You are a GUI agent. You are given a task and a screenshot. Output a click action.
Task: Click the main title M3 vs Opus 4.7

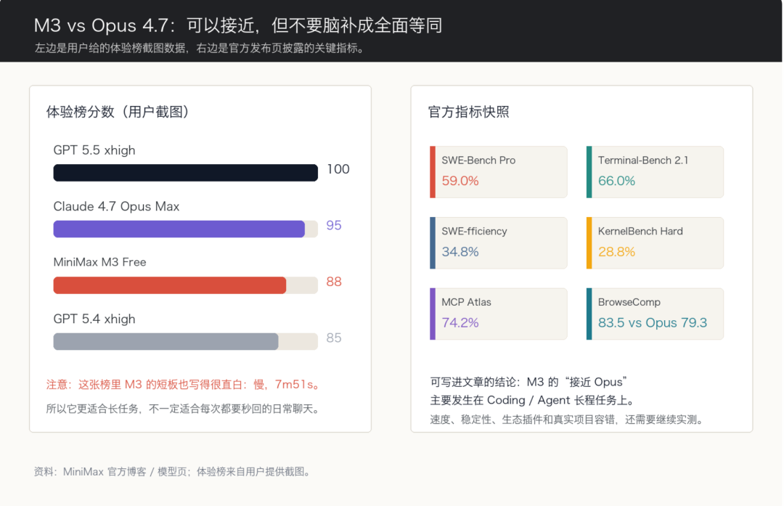click(238, 25)
